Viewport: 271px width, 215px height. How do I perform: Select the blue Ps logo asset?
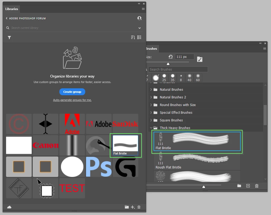(x=99, y=167)
